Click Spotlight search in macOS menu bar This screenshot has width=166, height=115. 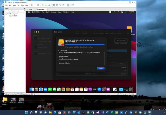(x=118, y=12)
